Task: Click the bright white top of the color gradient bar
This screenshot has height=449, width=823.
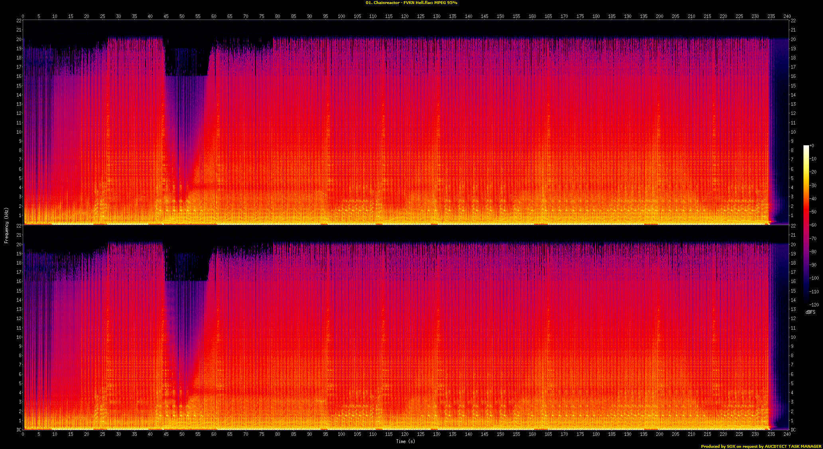Action: (806, 147)
